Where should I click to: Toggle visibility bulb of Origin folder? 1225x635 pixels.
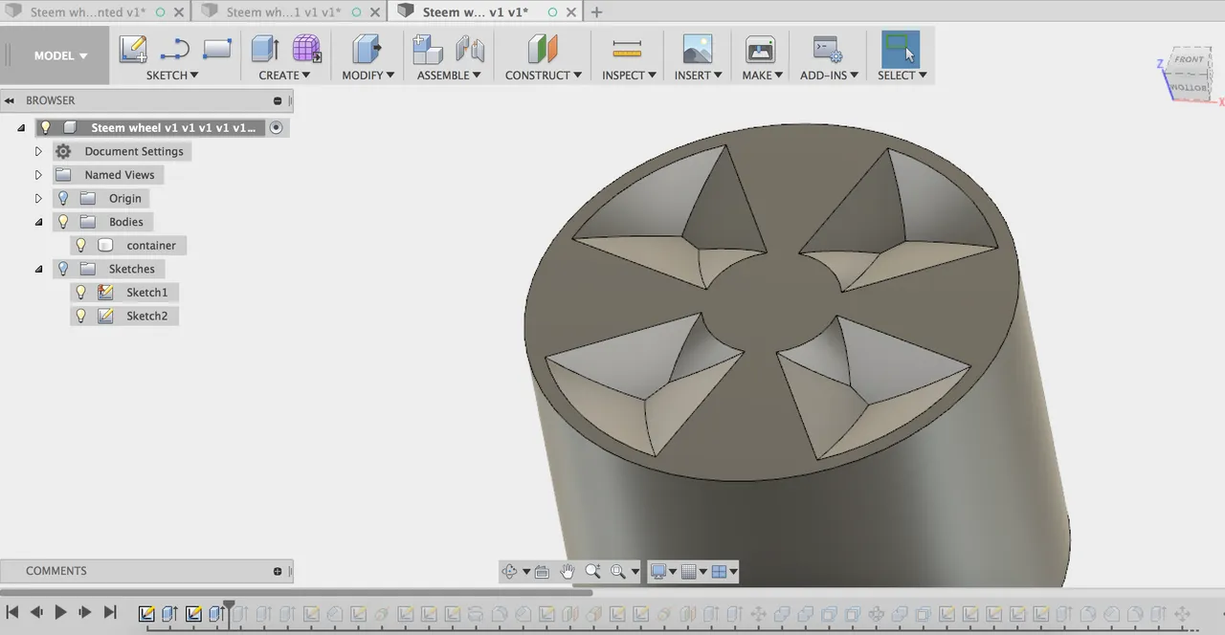pos(63,198)
